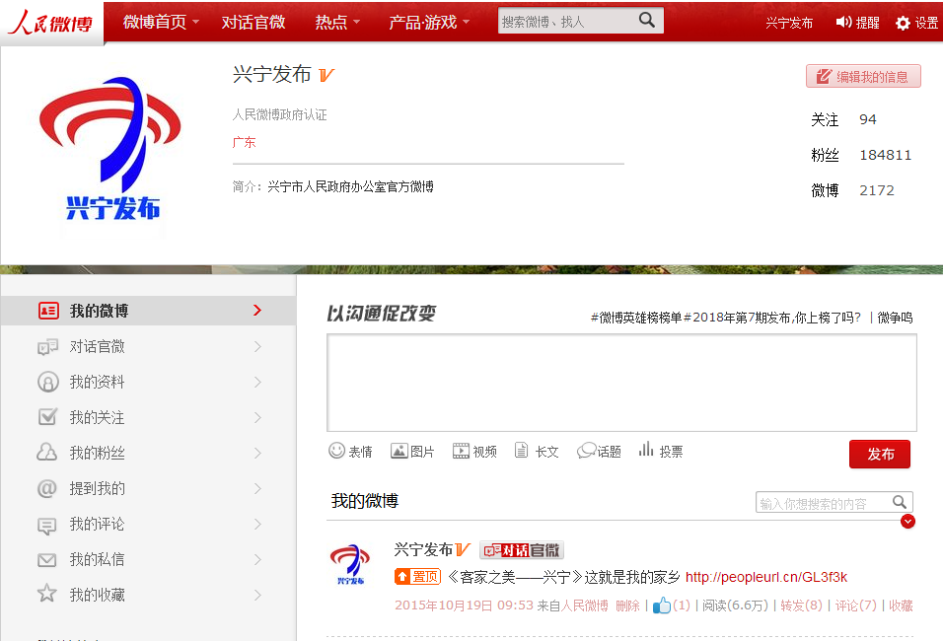Click the 我的评论 comment icon

(x=47, y=525)
